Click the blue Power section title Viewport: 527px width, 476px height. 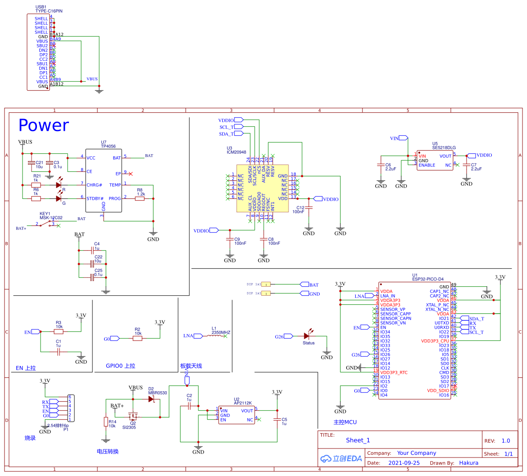click(x=44, y=125)
